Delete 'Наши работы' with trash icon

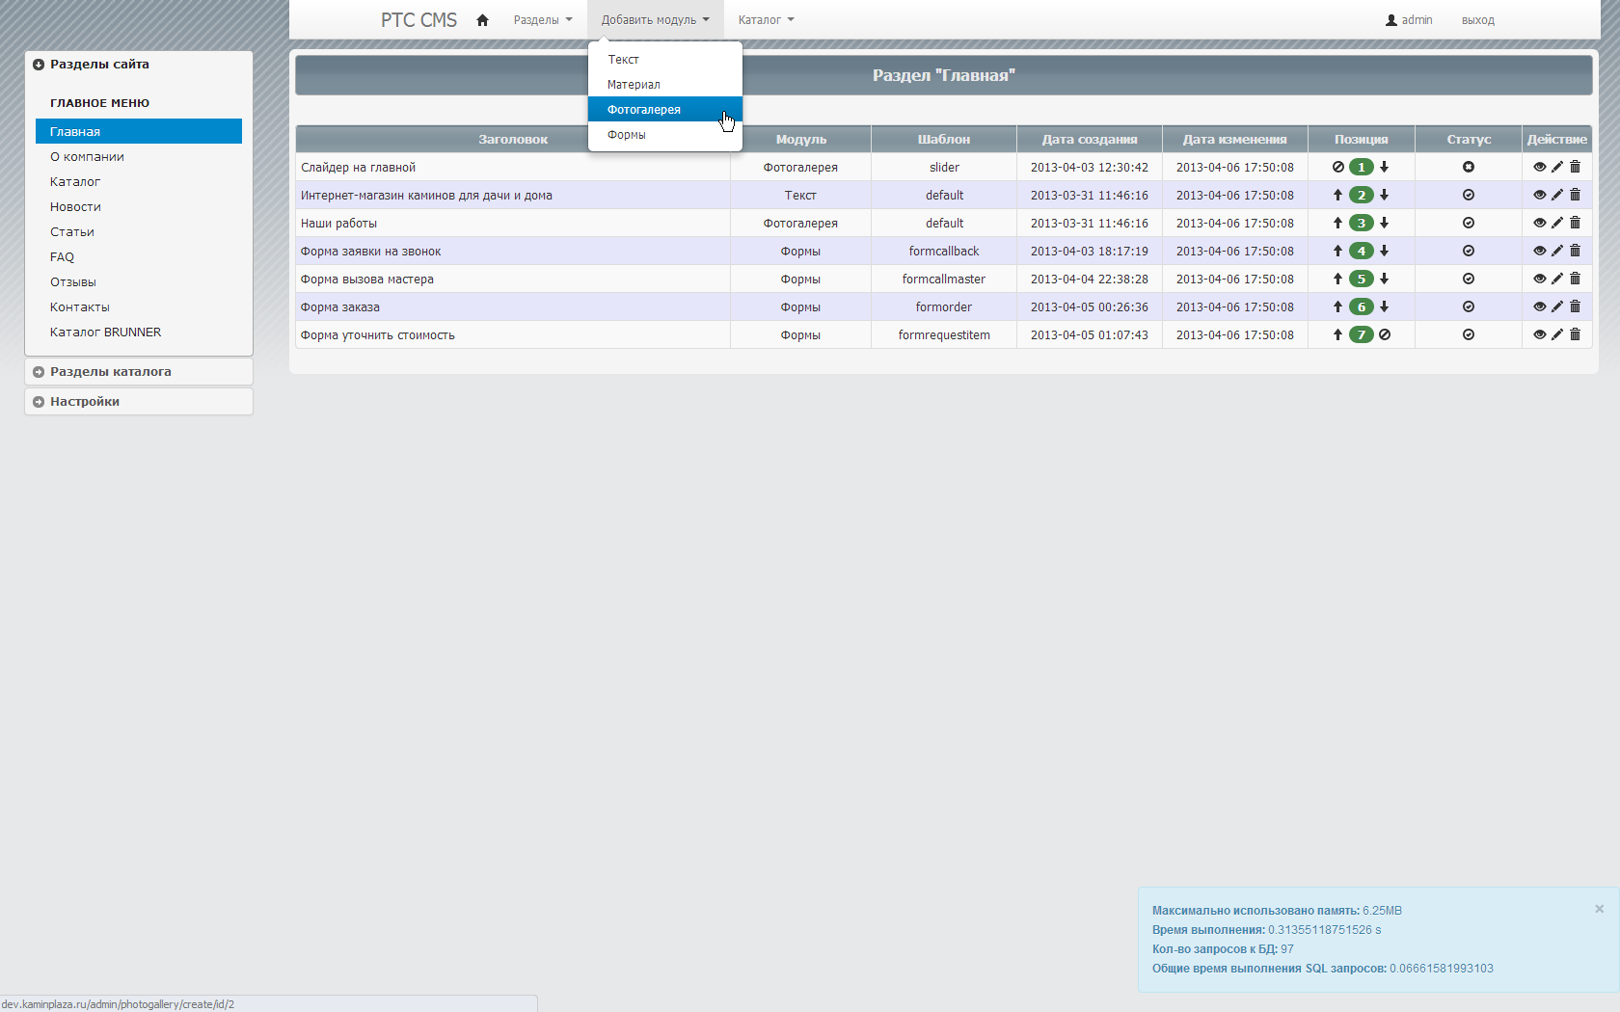coord(1575,223)
